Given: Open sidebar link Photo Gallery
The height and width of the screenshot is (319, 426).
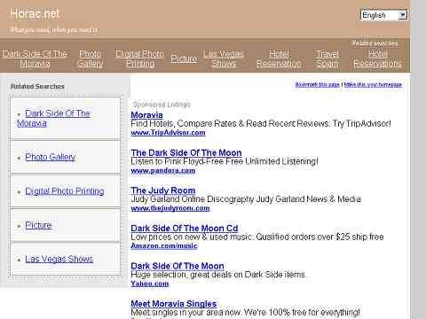Looking at the screenshot, I should click(50, 157).
